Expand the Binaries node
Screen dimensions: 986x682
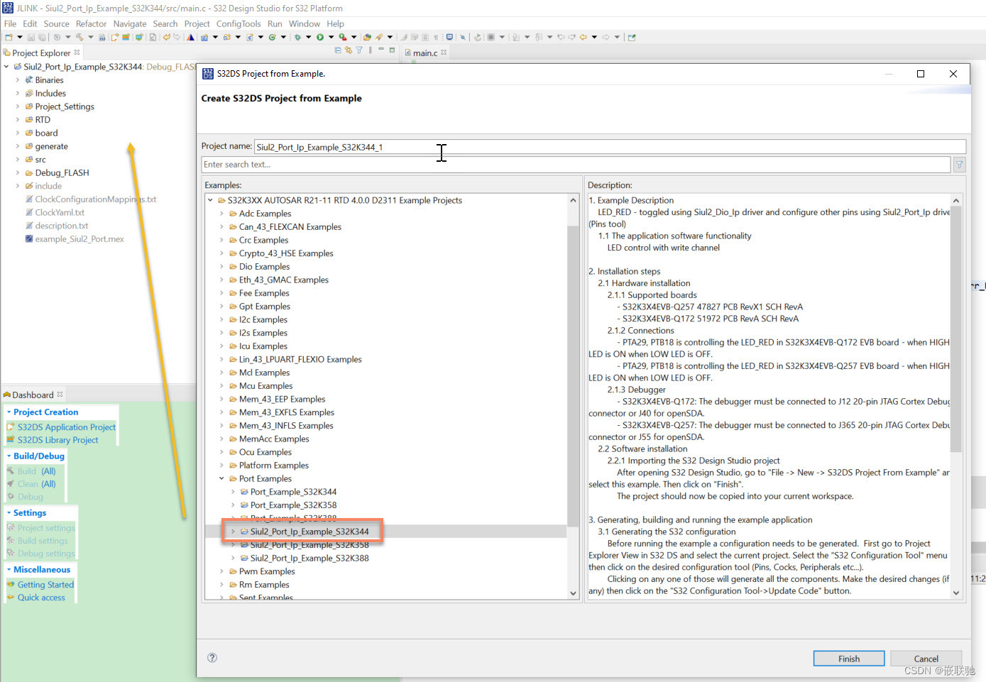tap(18, 80)
